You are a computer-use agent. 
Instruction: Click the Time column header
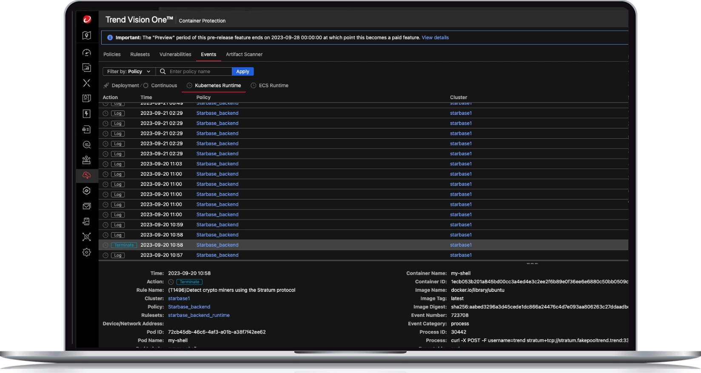146,97
